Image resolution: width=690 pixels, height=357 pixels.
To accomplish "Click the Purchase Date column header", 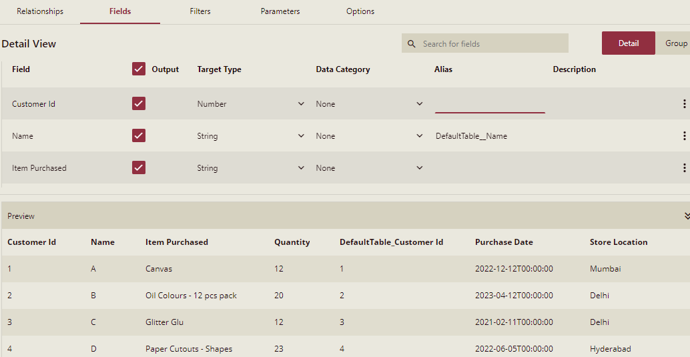I will [504, 242].
